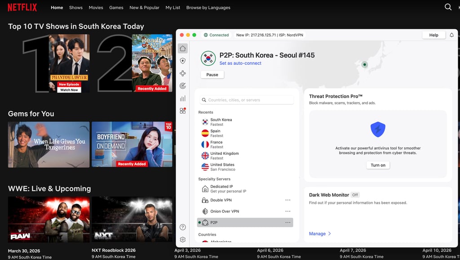Viewport: 460px width, 260px height.
Task: Open the NXT Roadblock 2026 thumbnail
Action: (132, 220)
